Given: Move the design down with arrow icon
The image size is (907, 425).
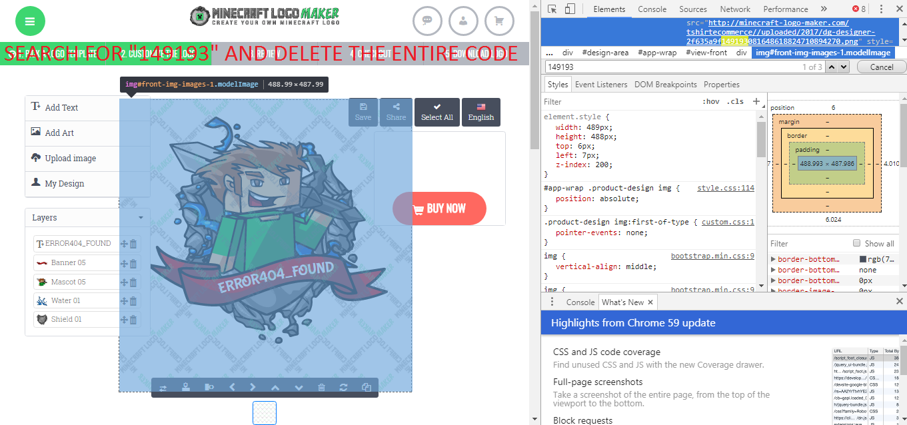Looking at the screenshot, I should [x=299, y=388].
